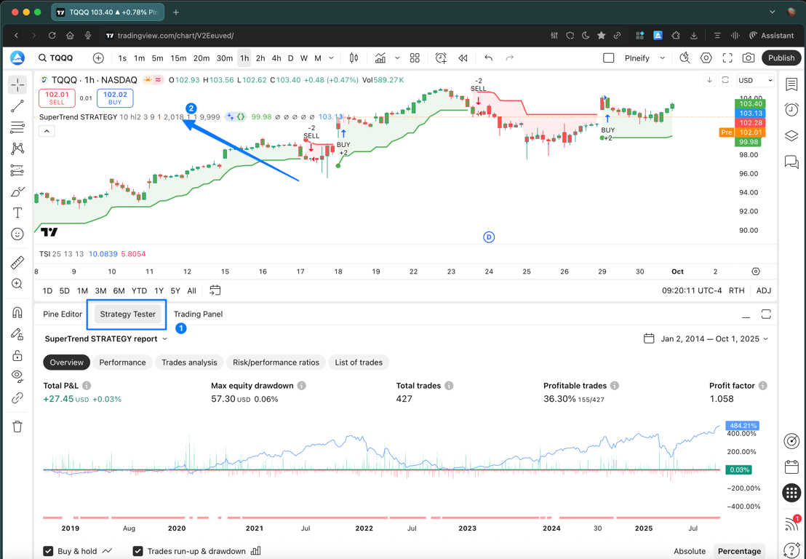Toggle stay in drawing mode pencil-lock
The width and height of the screenshot is (806, 559).
[x=17, y=334]
